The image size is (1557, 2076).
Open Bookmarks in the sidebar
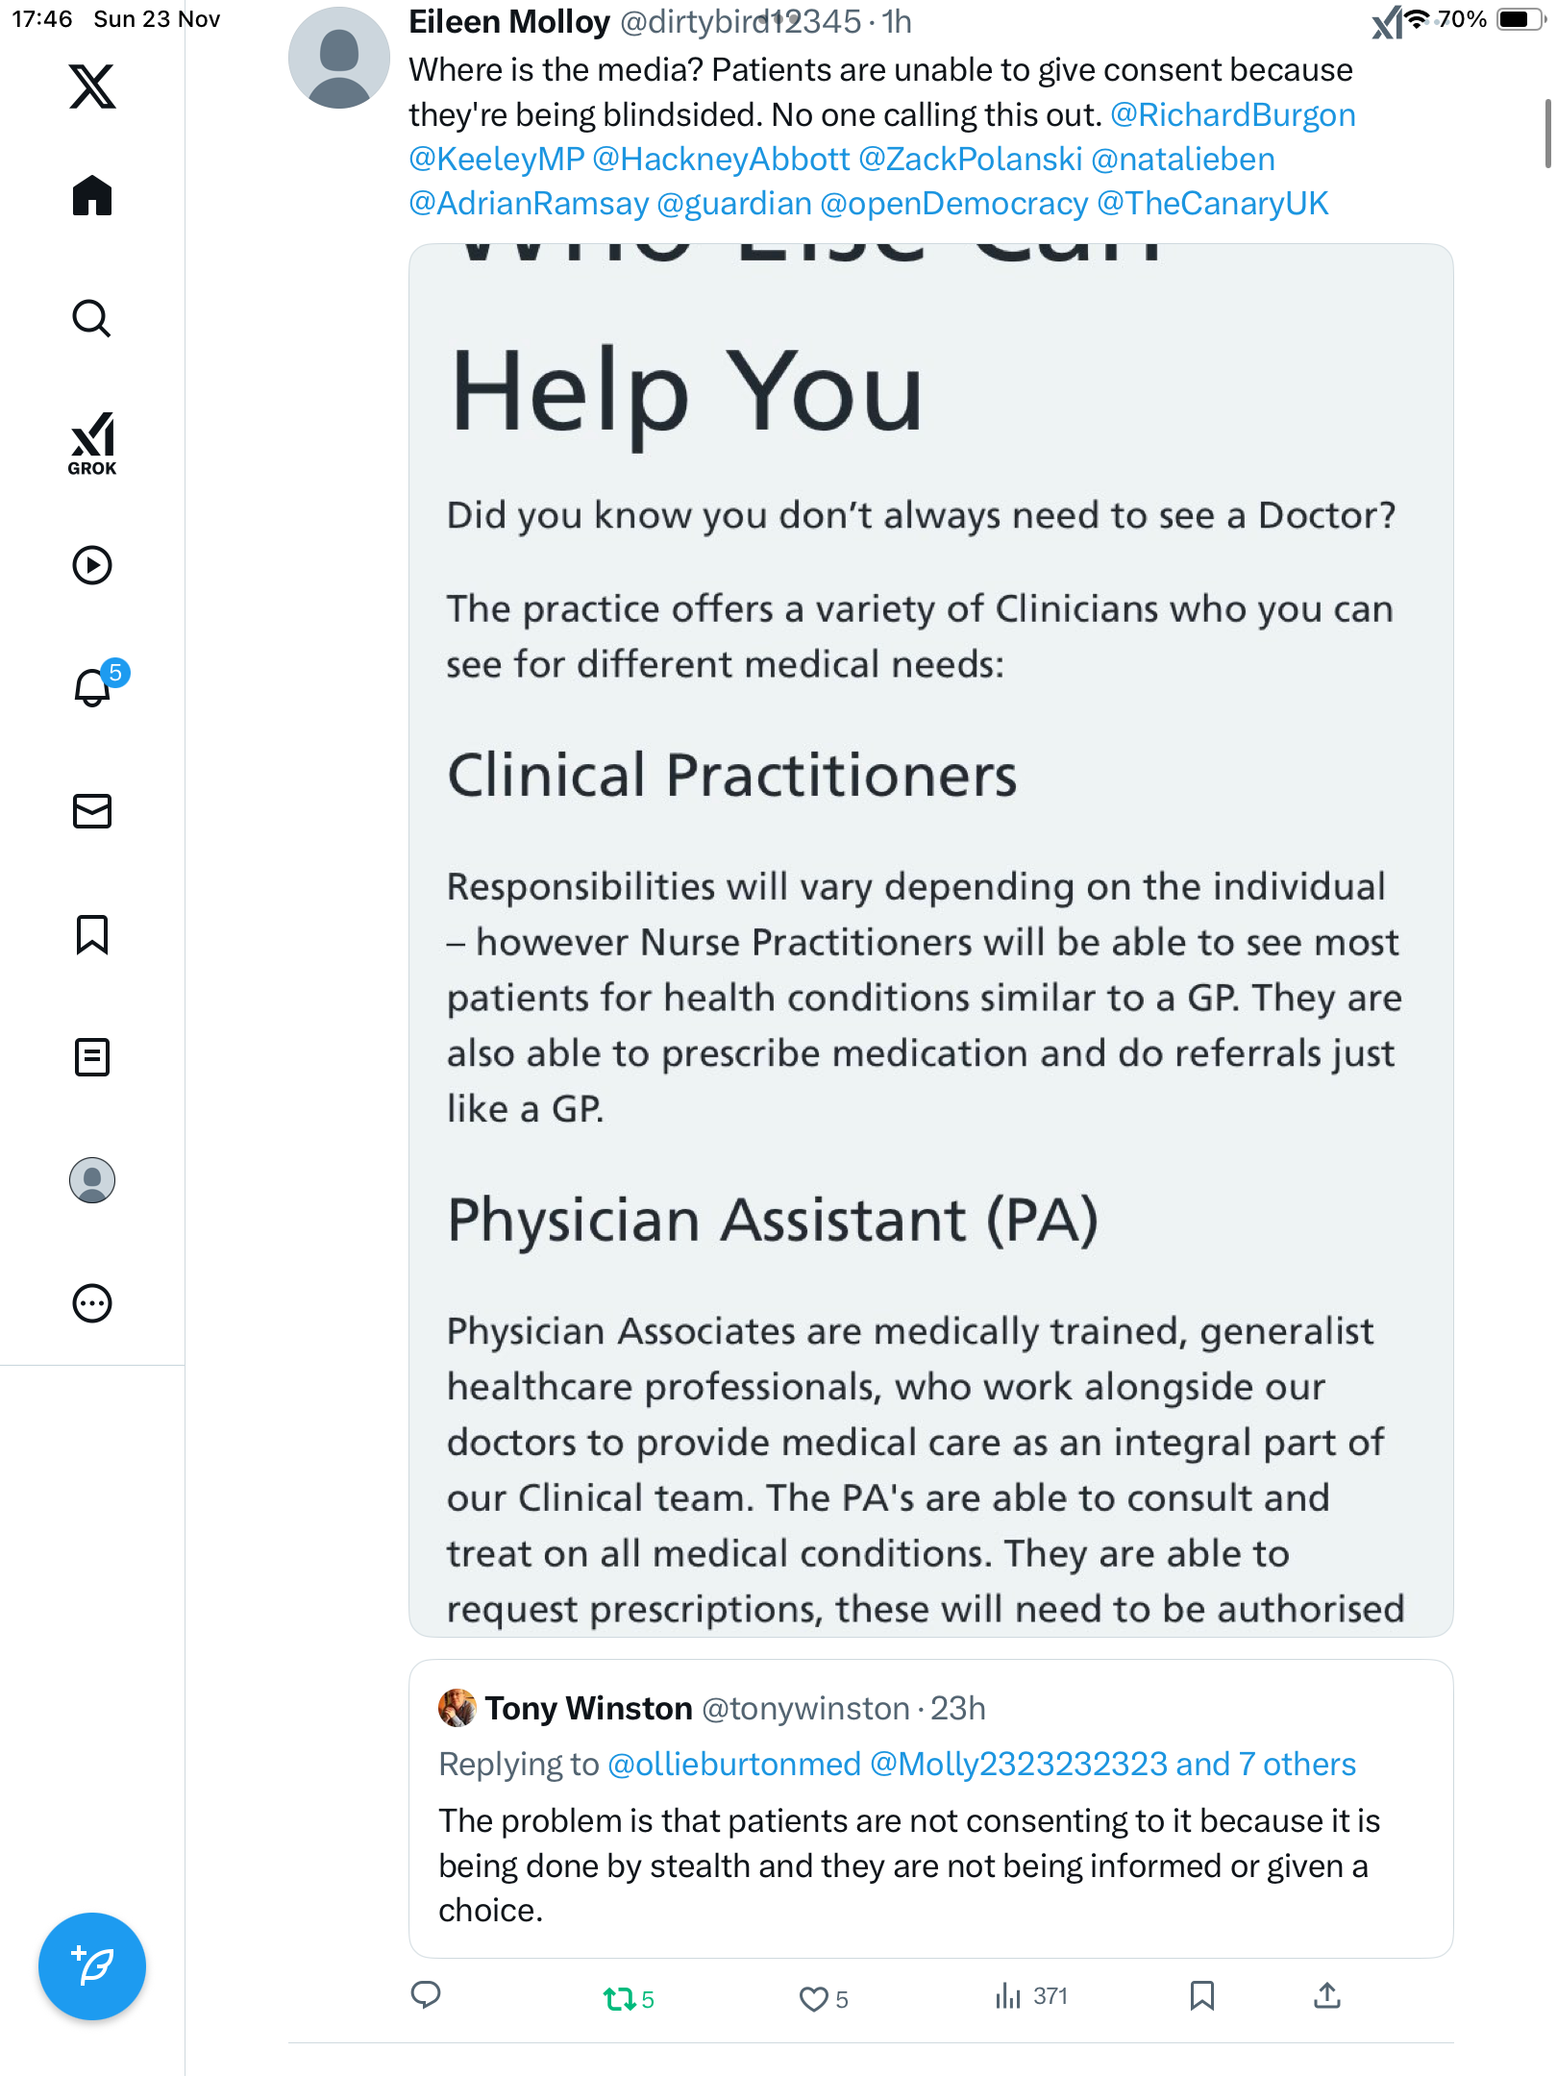pyautogui.click(x=92, y=934)
